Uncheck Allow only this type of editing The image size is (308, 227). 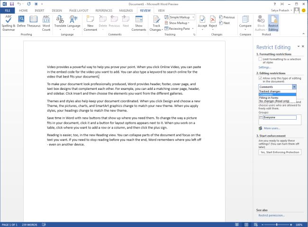[260, 78]
